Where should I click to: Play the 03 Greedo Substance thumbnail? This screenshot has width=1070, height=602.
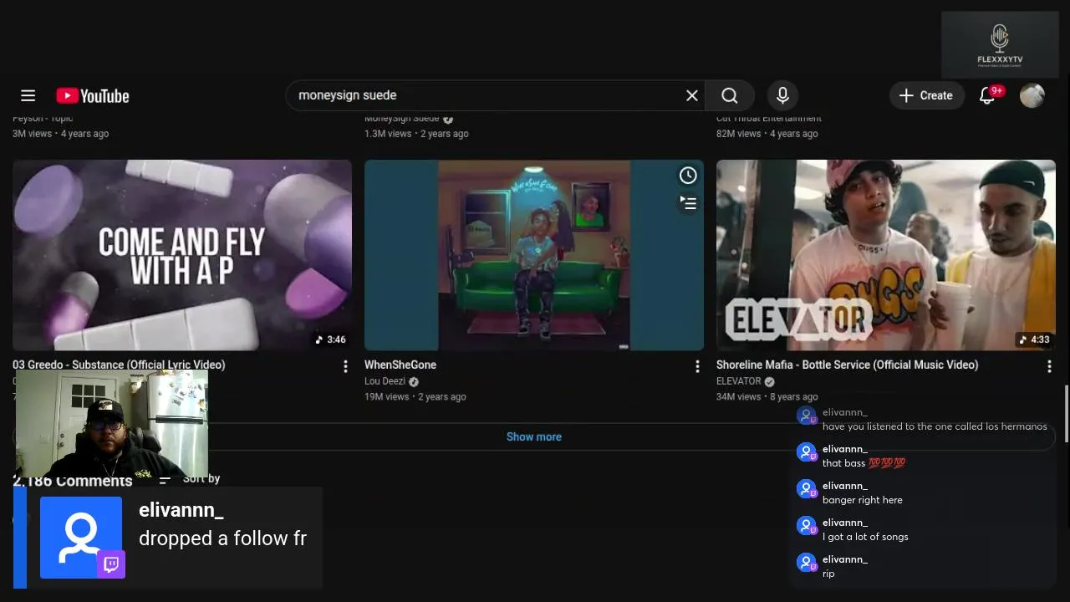coord(182,255)
